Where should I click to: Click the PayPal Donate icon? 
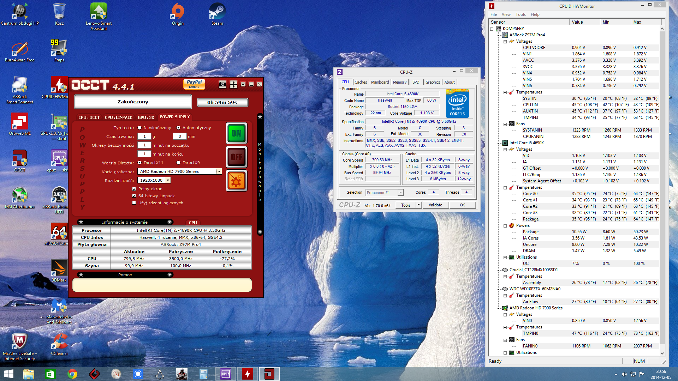pos(194,84)
